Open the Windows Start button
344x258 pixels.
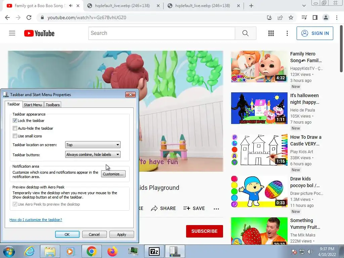(x=9, y=251)
